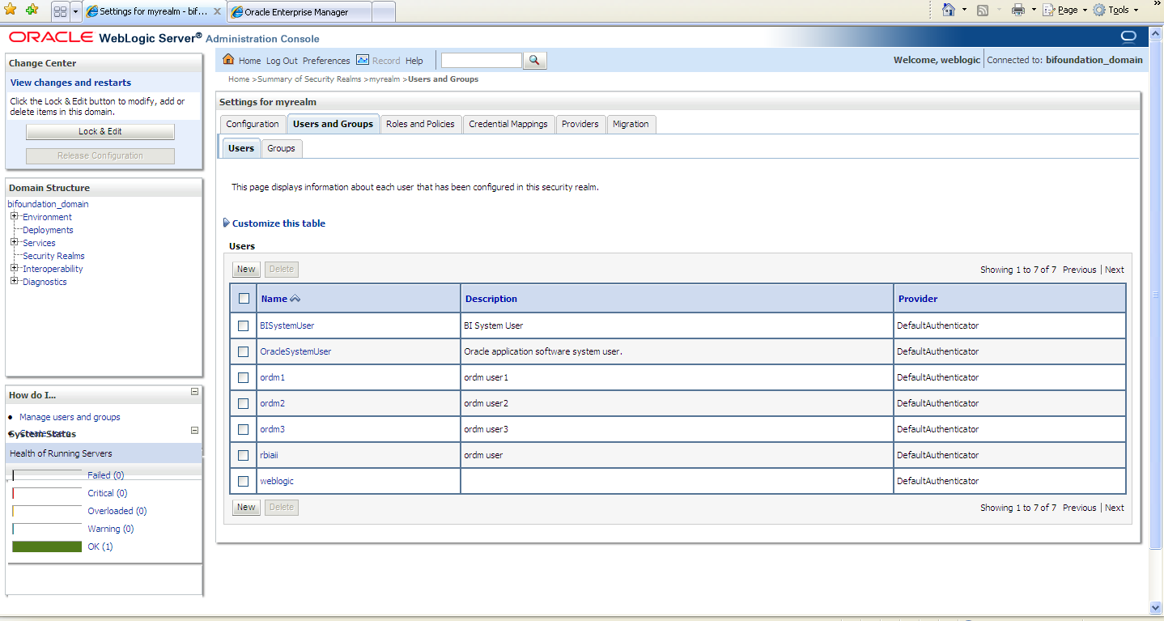Click inside the console search field
The width and height of the screenshot is (1164, 621).
tap(482, 61)
